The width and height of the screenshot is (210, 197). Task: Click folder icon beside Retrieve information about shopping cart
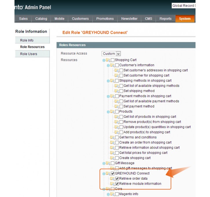[x=112, y=148]
